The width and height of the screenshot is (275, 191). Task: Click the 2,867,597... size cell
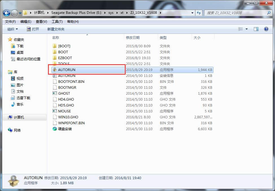[203, 117]
